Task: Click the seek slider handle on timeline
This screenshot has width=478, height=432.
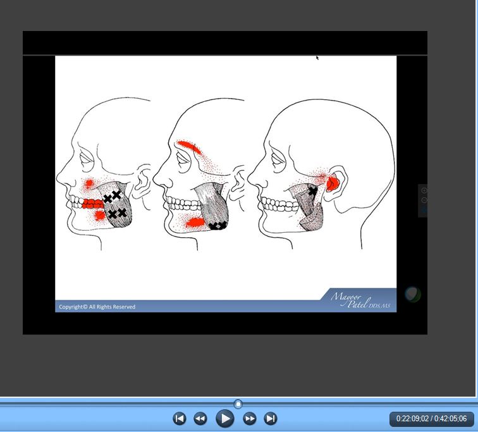Action: point(238,404)
